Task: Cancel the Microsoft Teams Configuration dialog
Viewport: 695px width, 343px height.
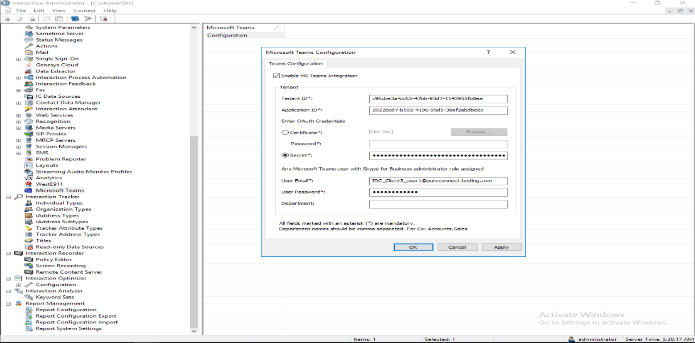Action: click(x=457, y=247)
